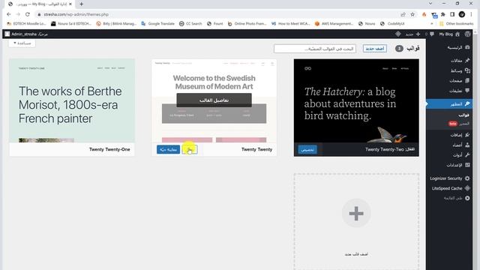The height and width of the screenshot is (270, 480).
Task: Toggle the browser side panel icon
Action: click(x=452, y=14)
